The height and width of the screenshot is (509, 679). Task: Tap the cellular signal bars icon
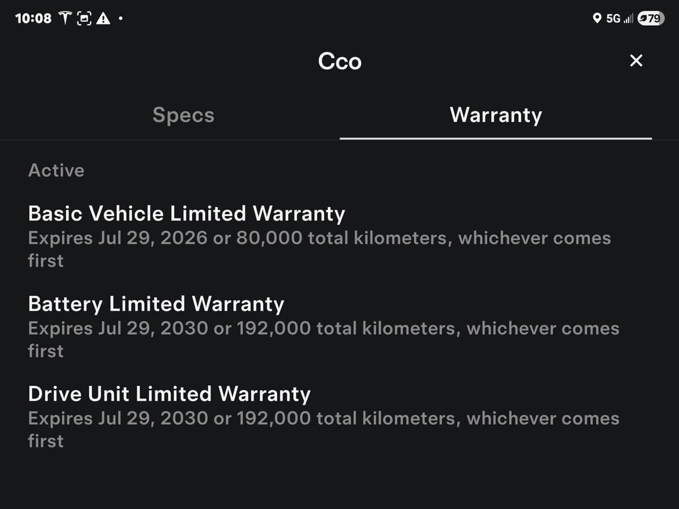pyautogui.click(x=629, y=19)
